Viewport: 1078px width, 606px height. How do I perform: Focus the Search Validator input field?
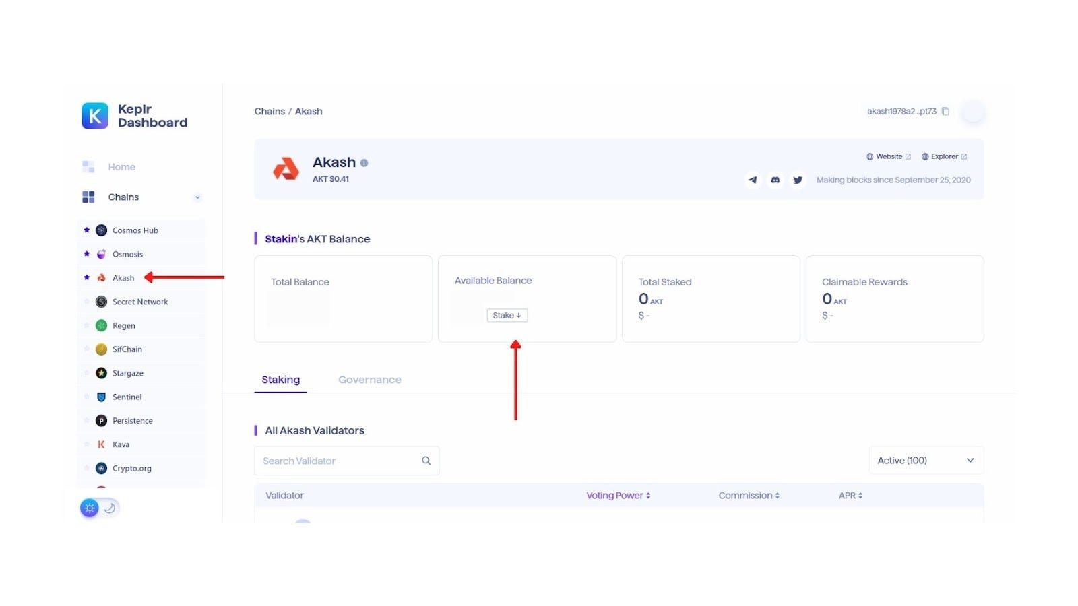pyautogui.click(x=347, y=461)
